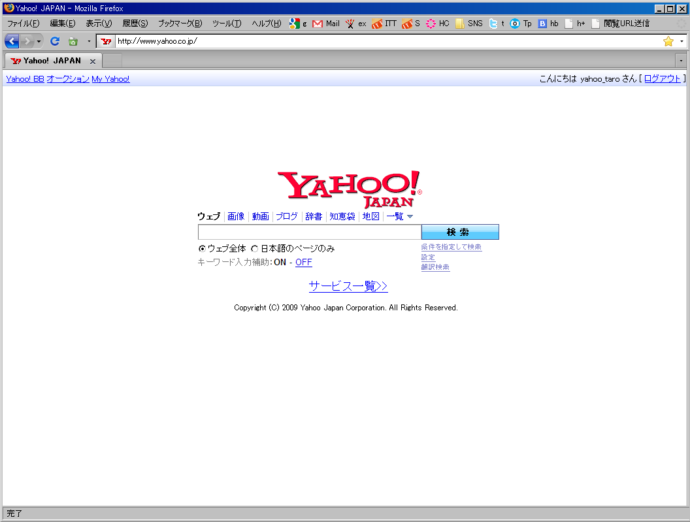Open the Google bookmark labeled g
This screenshot has width=690, height=522.
click(x=298, y=24)
